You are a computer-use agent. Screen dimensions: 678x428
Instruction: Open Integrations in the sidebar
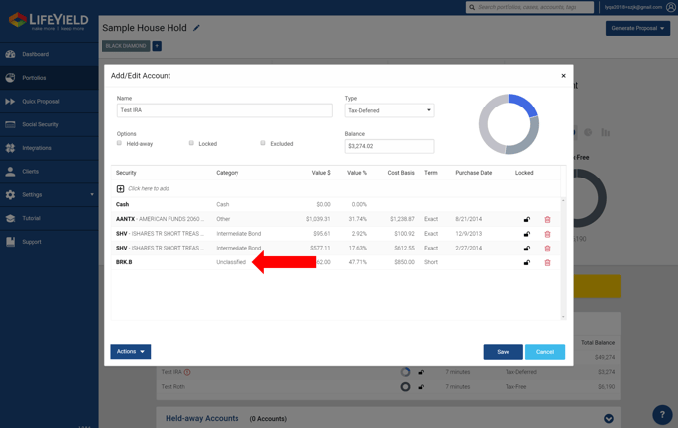click(x=36, y=148)
